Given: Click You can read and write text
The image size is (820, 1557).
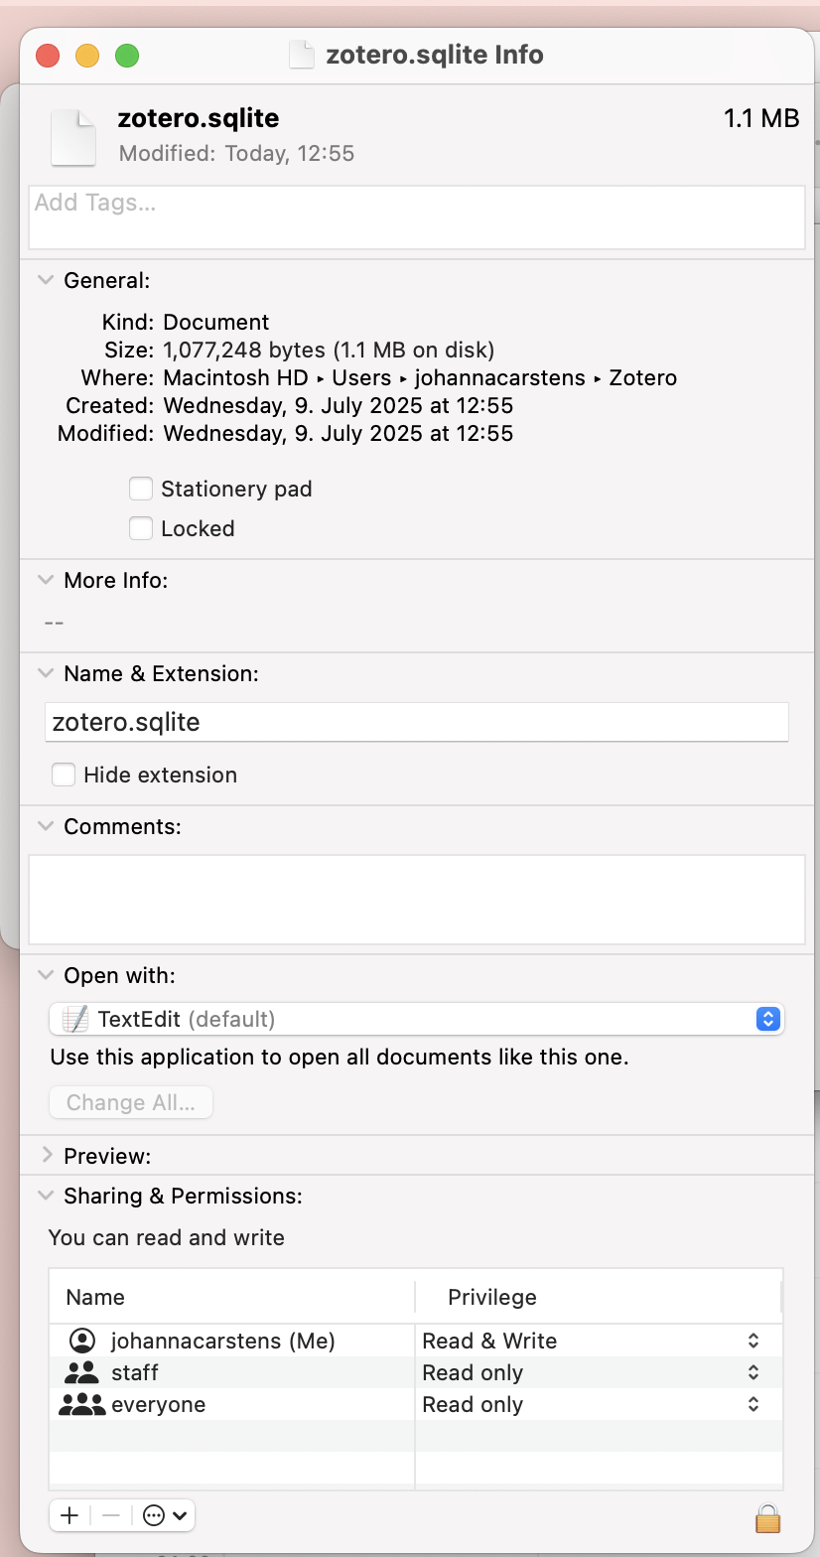Looking at the screenshot, I should (x=167, y=1237).
